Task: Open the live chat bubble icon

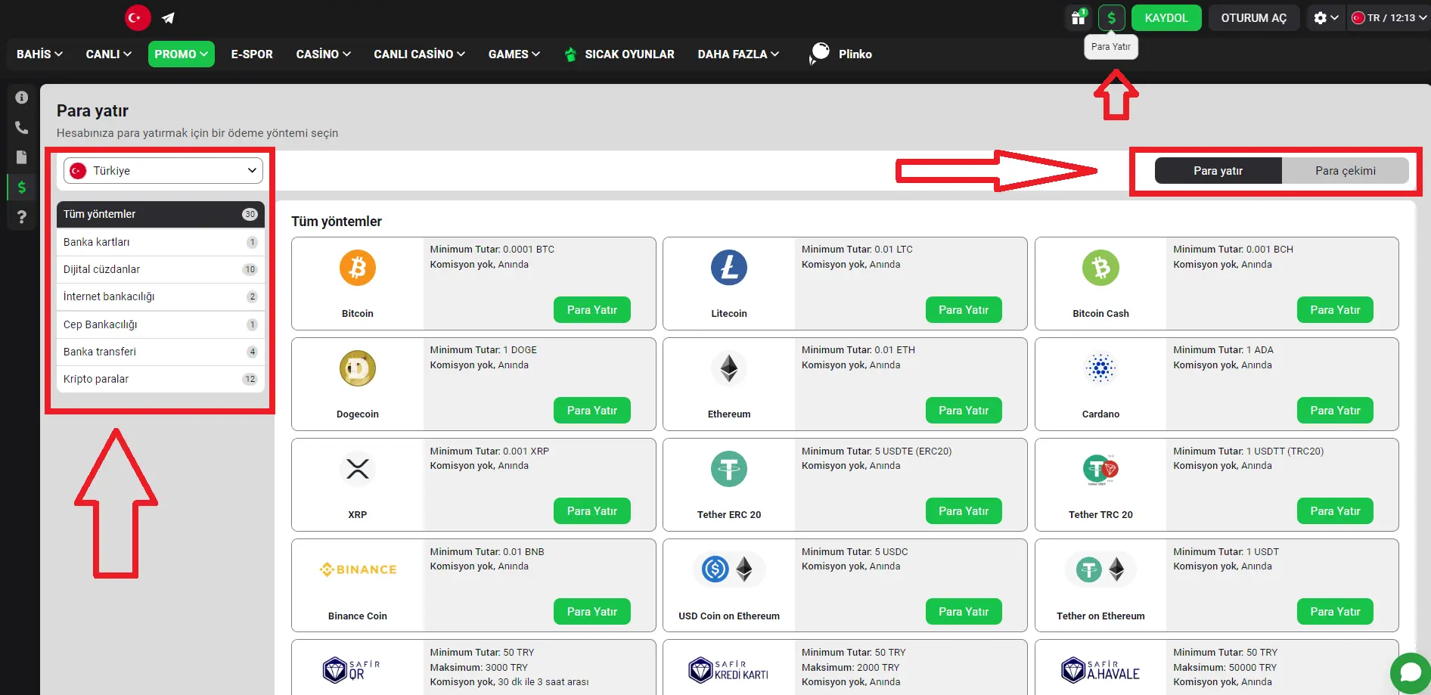Action: pos(1410,672)
